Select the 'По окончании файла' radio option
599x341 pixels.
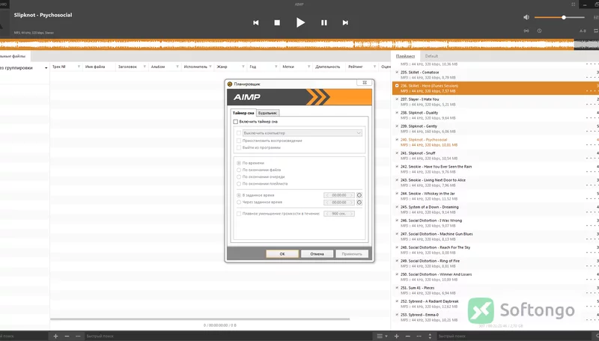tap(239, 170)
